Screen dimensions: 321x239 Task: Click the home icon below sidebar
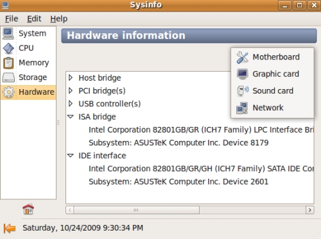28,209
